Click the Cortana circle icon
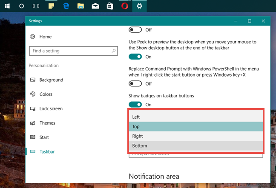The width and height of the screenshot is (276, 188). click(21, 6)
